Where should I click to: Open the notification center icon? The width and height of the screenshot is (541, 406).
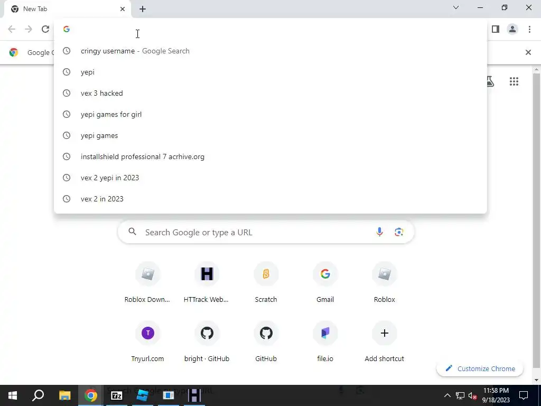click(524, 395)
